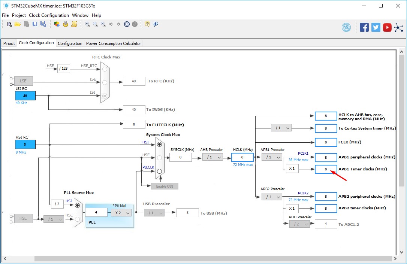Select HSI in the PLL Source Mux
Viewport: 407px width, 264px height.
pos(77,205)
